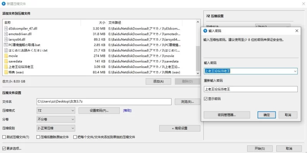Select the savedata path cell
Screen dimensions: 307x153
(x=144, y=61)
